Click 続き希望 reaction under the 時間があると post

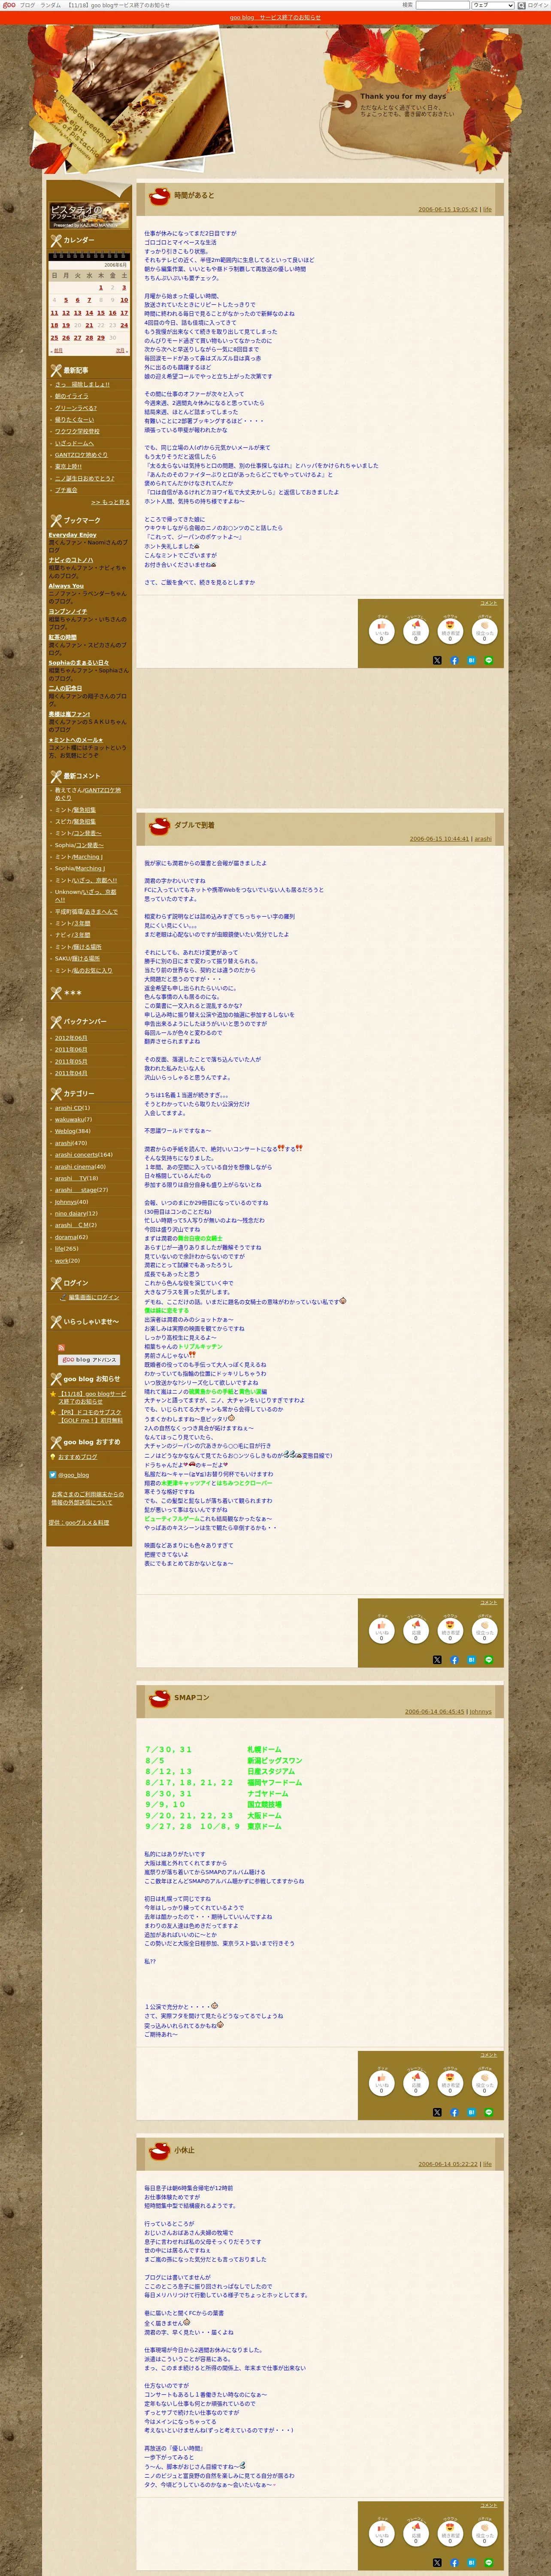(x=450, y=631)
